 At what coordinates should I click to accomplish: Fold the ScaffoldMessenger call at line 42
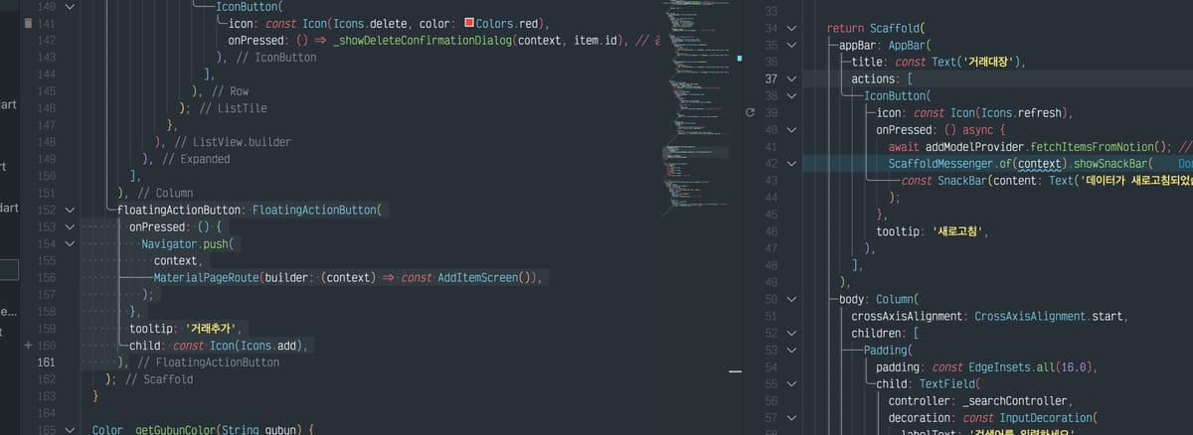(791, 163)
